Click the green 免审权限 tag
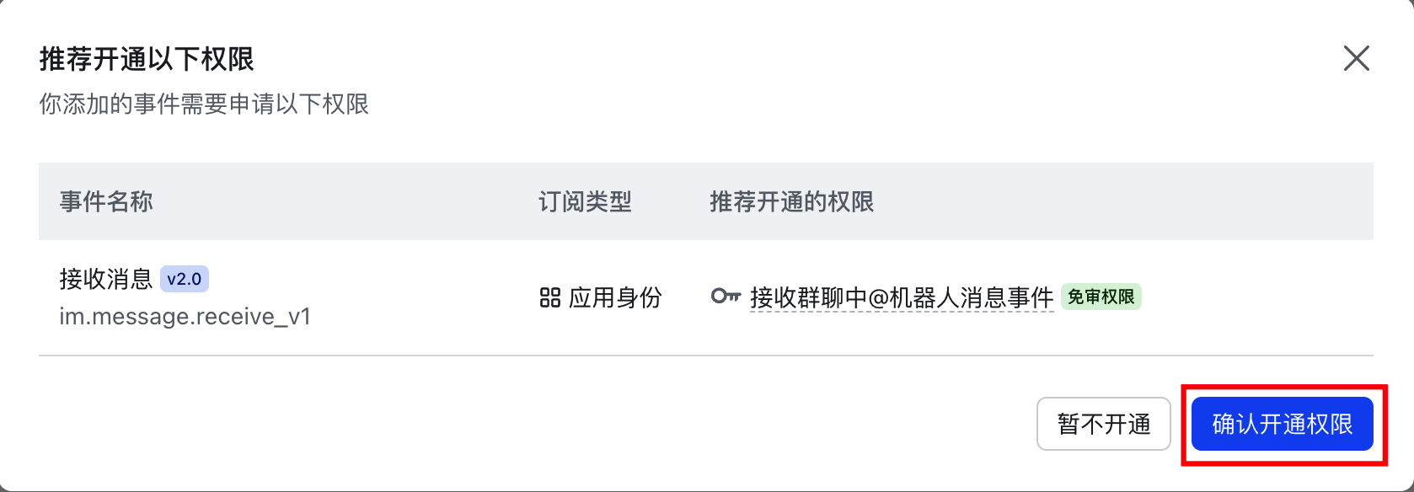 point(1101,297)
